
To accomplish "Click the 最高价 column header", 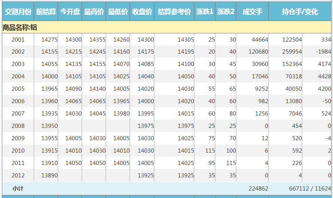I will point(94,12).
